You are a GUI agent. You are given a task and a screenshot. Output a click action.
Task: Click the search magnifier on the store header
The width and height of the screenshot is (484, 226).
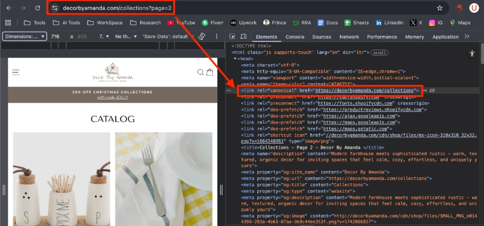click(x=200, y=73)
